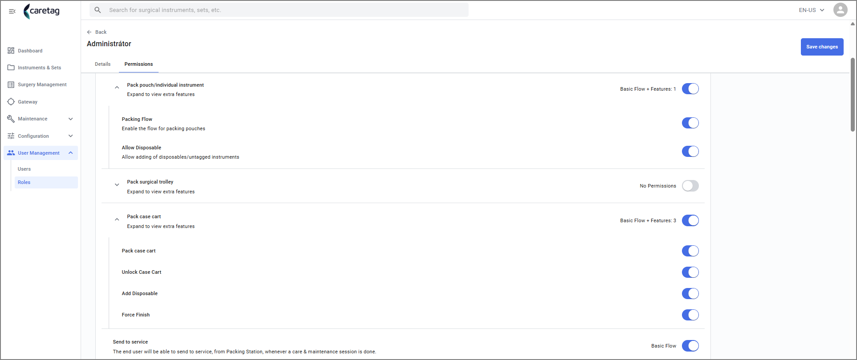Toggle Pack pouch/individual instrument permission
This screenshot has height=360, width=857.
click(690, 89)
